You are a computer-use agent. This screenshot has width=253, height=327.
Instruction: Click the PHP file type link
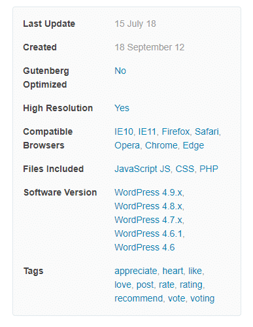(209, 169)
